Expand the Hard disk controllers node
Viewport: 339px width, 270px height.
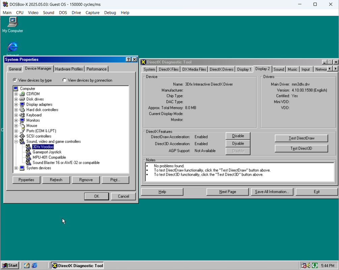coord(16,110)
